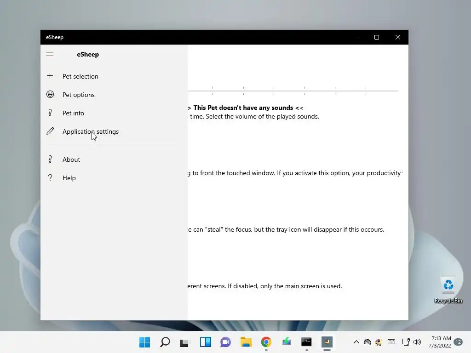Open network settings tray icon
471x353 pixels.
[406, 342]
